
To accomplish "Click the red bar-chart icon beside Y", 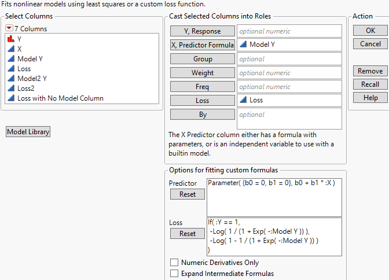I will 11,39.
